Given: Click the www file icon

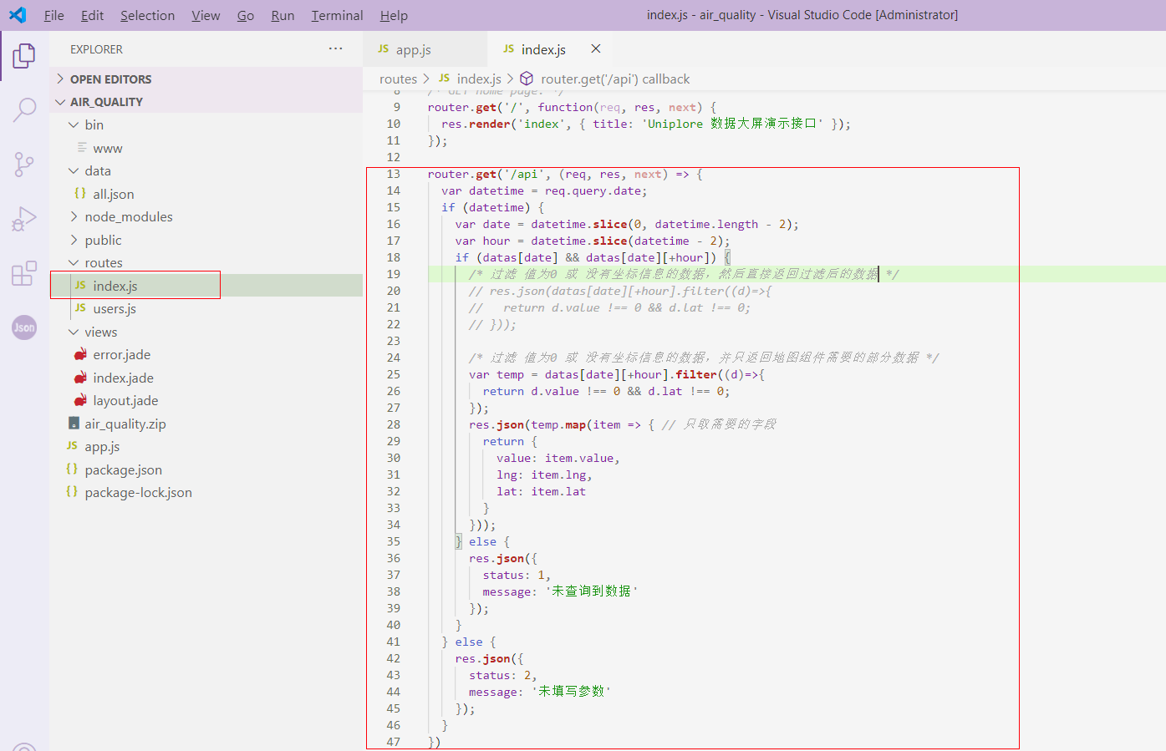Looking at the screenshot, I should 82,148.
